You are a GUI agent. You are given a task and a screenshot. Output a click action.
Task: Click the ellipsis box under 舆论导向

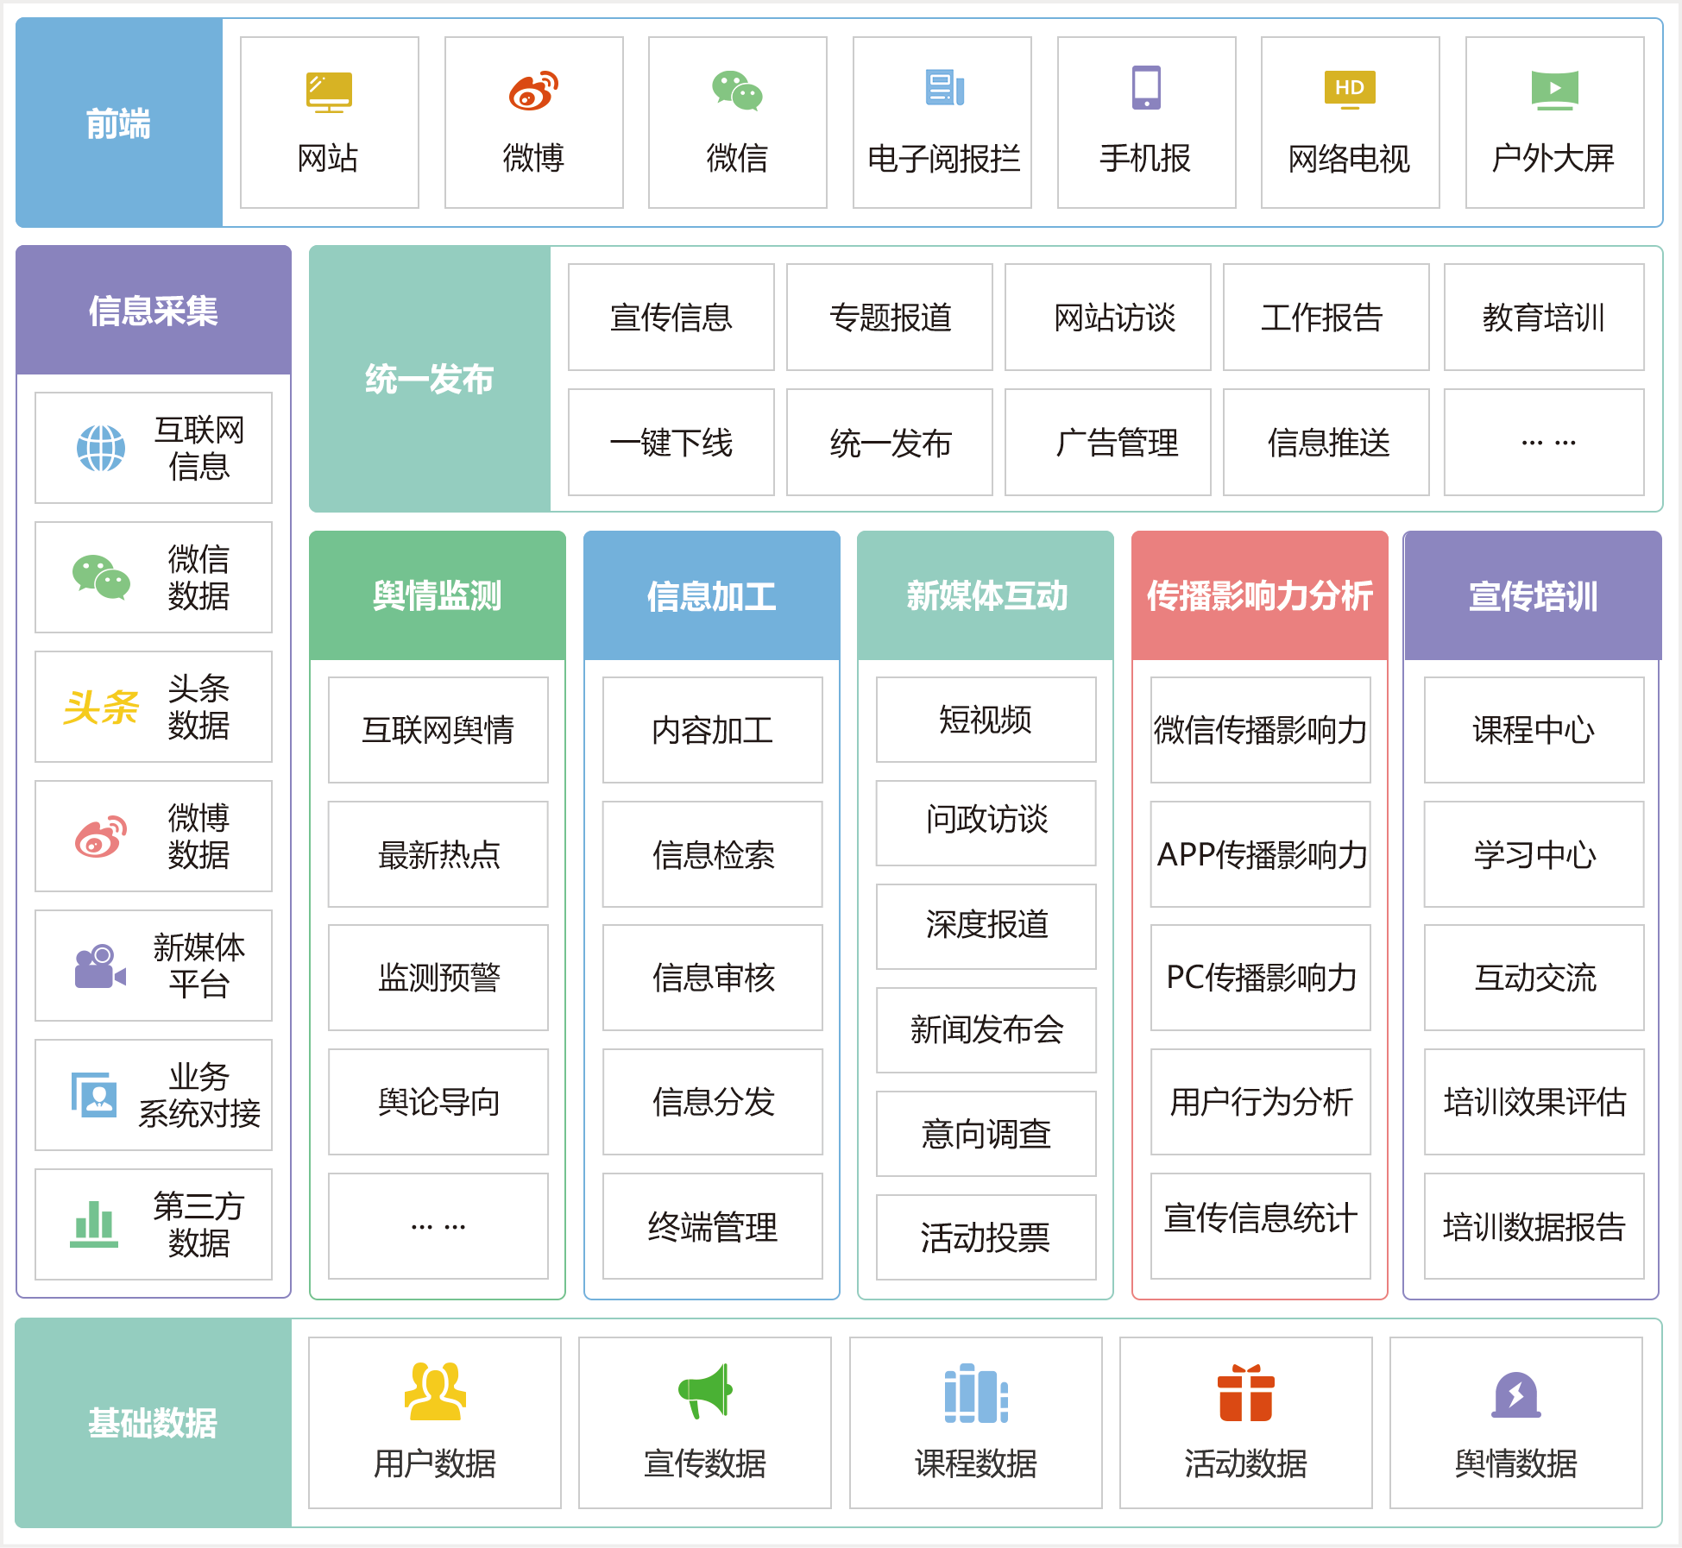click(x=438, y=1226)
